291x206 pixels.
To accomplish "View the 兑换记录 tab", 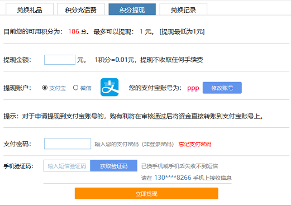I will click(x=183, y=9).
